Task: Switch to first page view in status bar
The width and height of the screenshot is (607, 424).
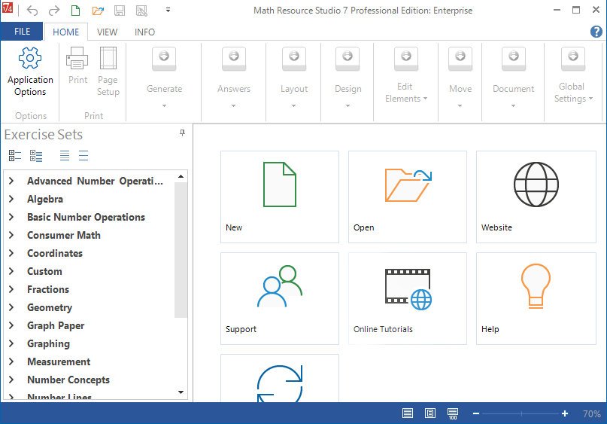Action: click(x=408, y=413)
